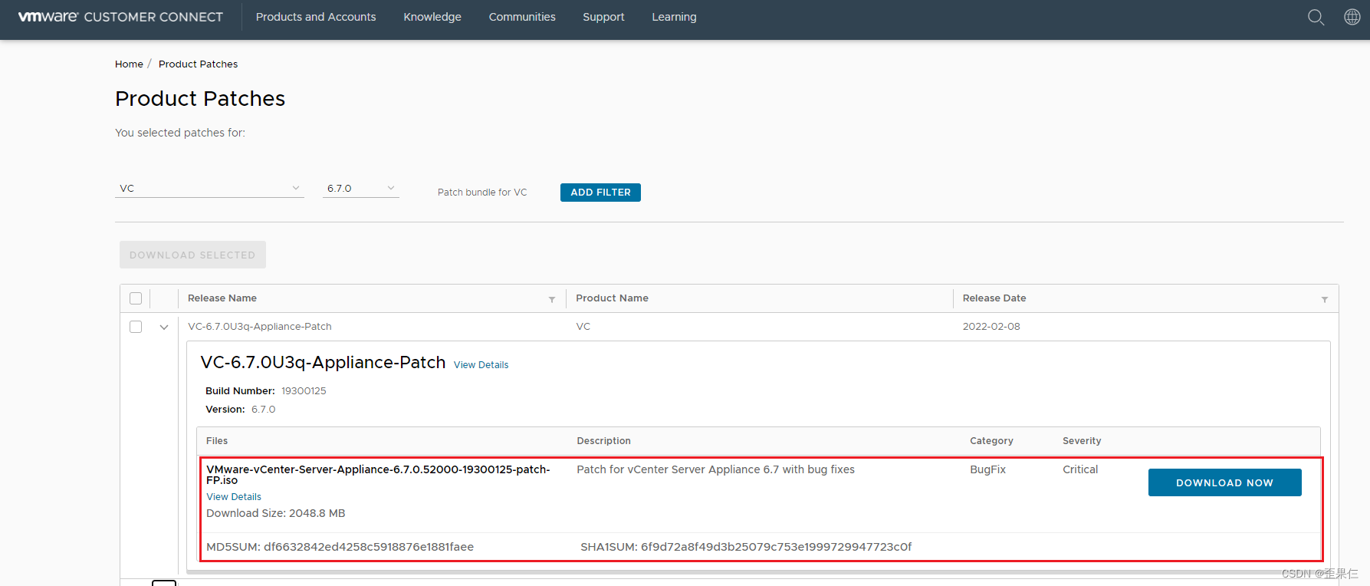This screenshot has width=1370, height=586.
Task: Click release date 2022-02-08 cell
Action: coord(991,327)
